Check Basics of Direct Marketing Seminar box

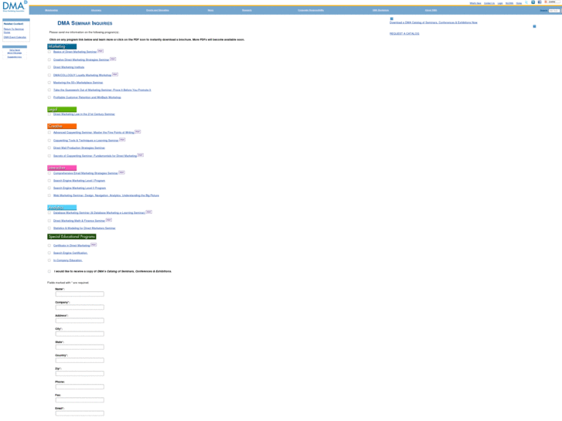49,52
